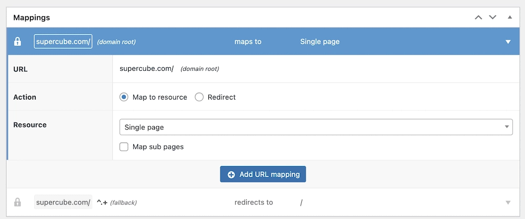Click the Mappings panel title
The image size is (525, 219).
point(31,17)
